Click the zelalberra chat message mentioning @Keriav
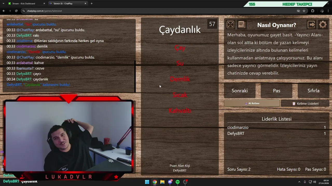332x186 pixels. click(x=55, y=41)
